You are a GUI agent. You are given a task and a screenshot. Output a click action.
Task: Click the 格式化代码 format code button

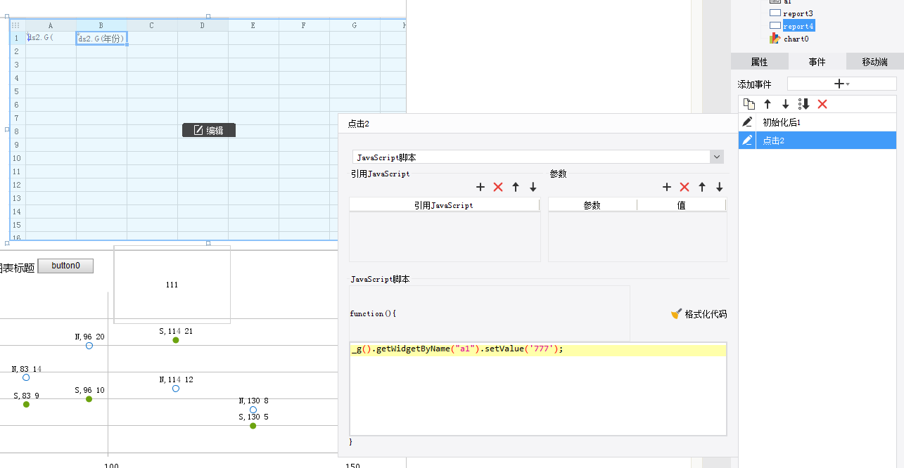point(699,314)
